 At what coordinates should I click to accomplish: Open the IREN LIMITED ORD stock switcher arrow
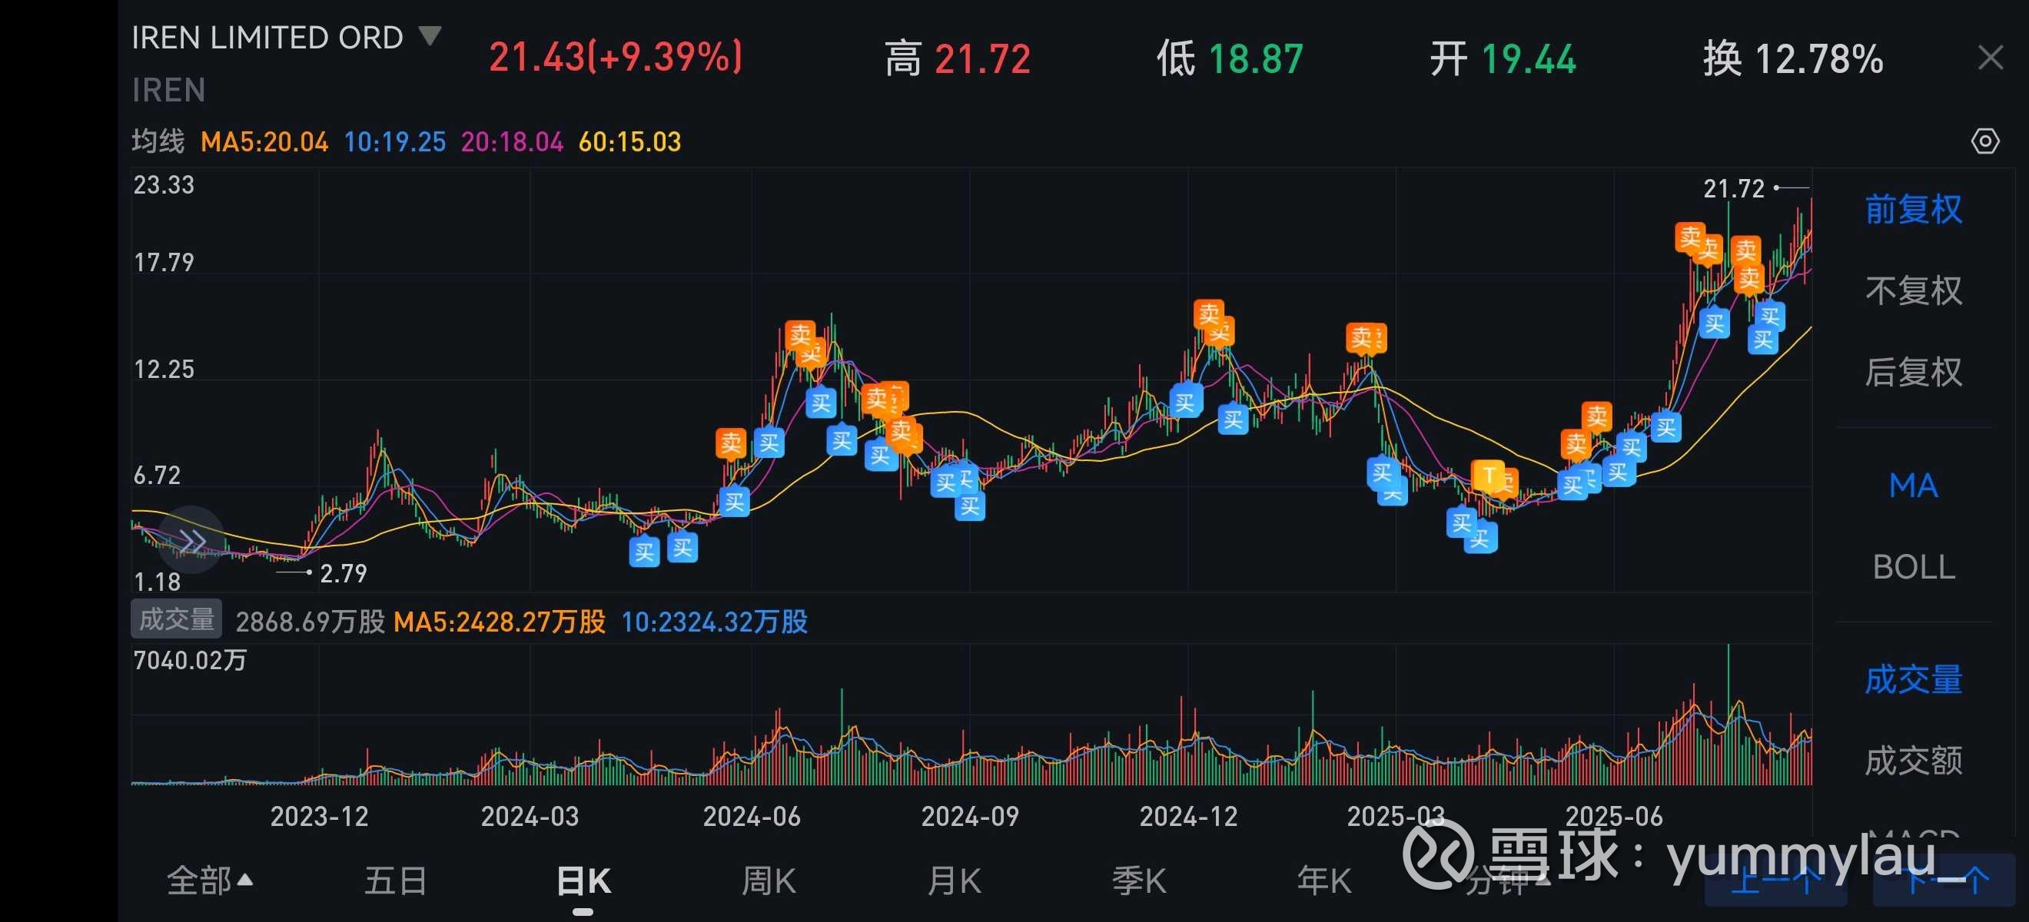pyautogui.click(x=430, y=36)
